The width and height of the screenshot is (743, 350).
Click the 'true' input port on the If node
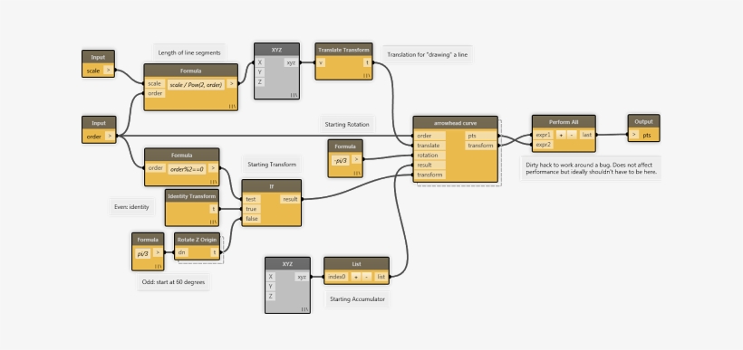tap(251, 209)
